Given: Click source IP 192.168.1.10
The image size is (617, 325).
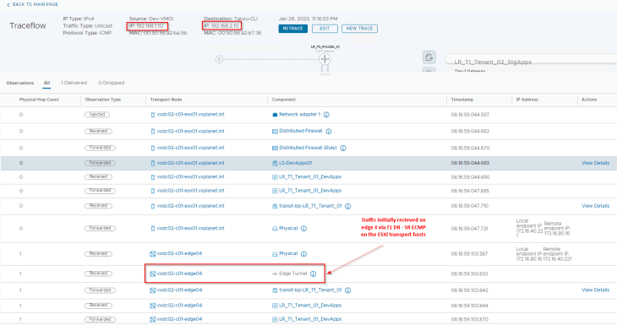Looking at the screenshot, I should coord(146,26).
